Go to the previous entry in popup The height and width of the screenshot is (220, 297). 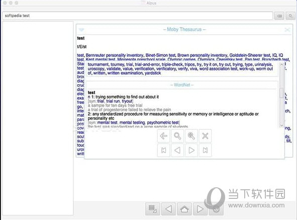[177, 151]
